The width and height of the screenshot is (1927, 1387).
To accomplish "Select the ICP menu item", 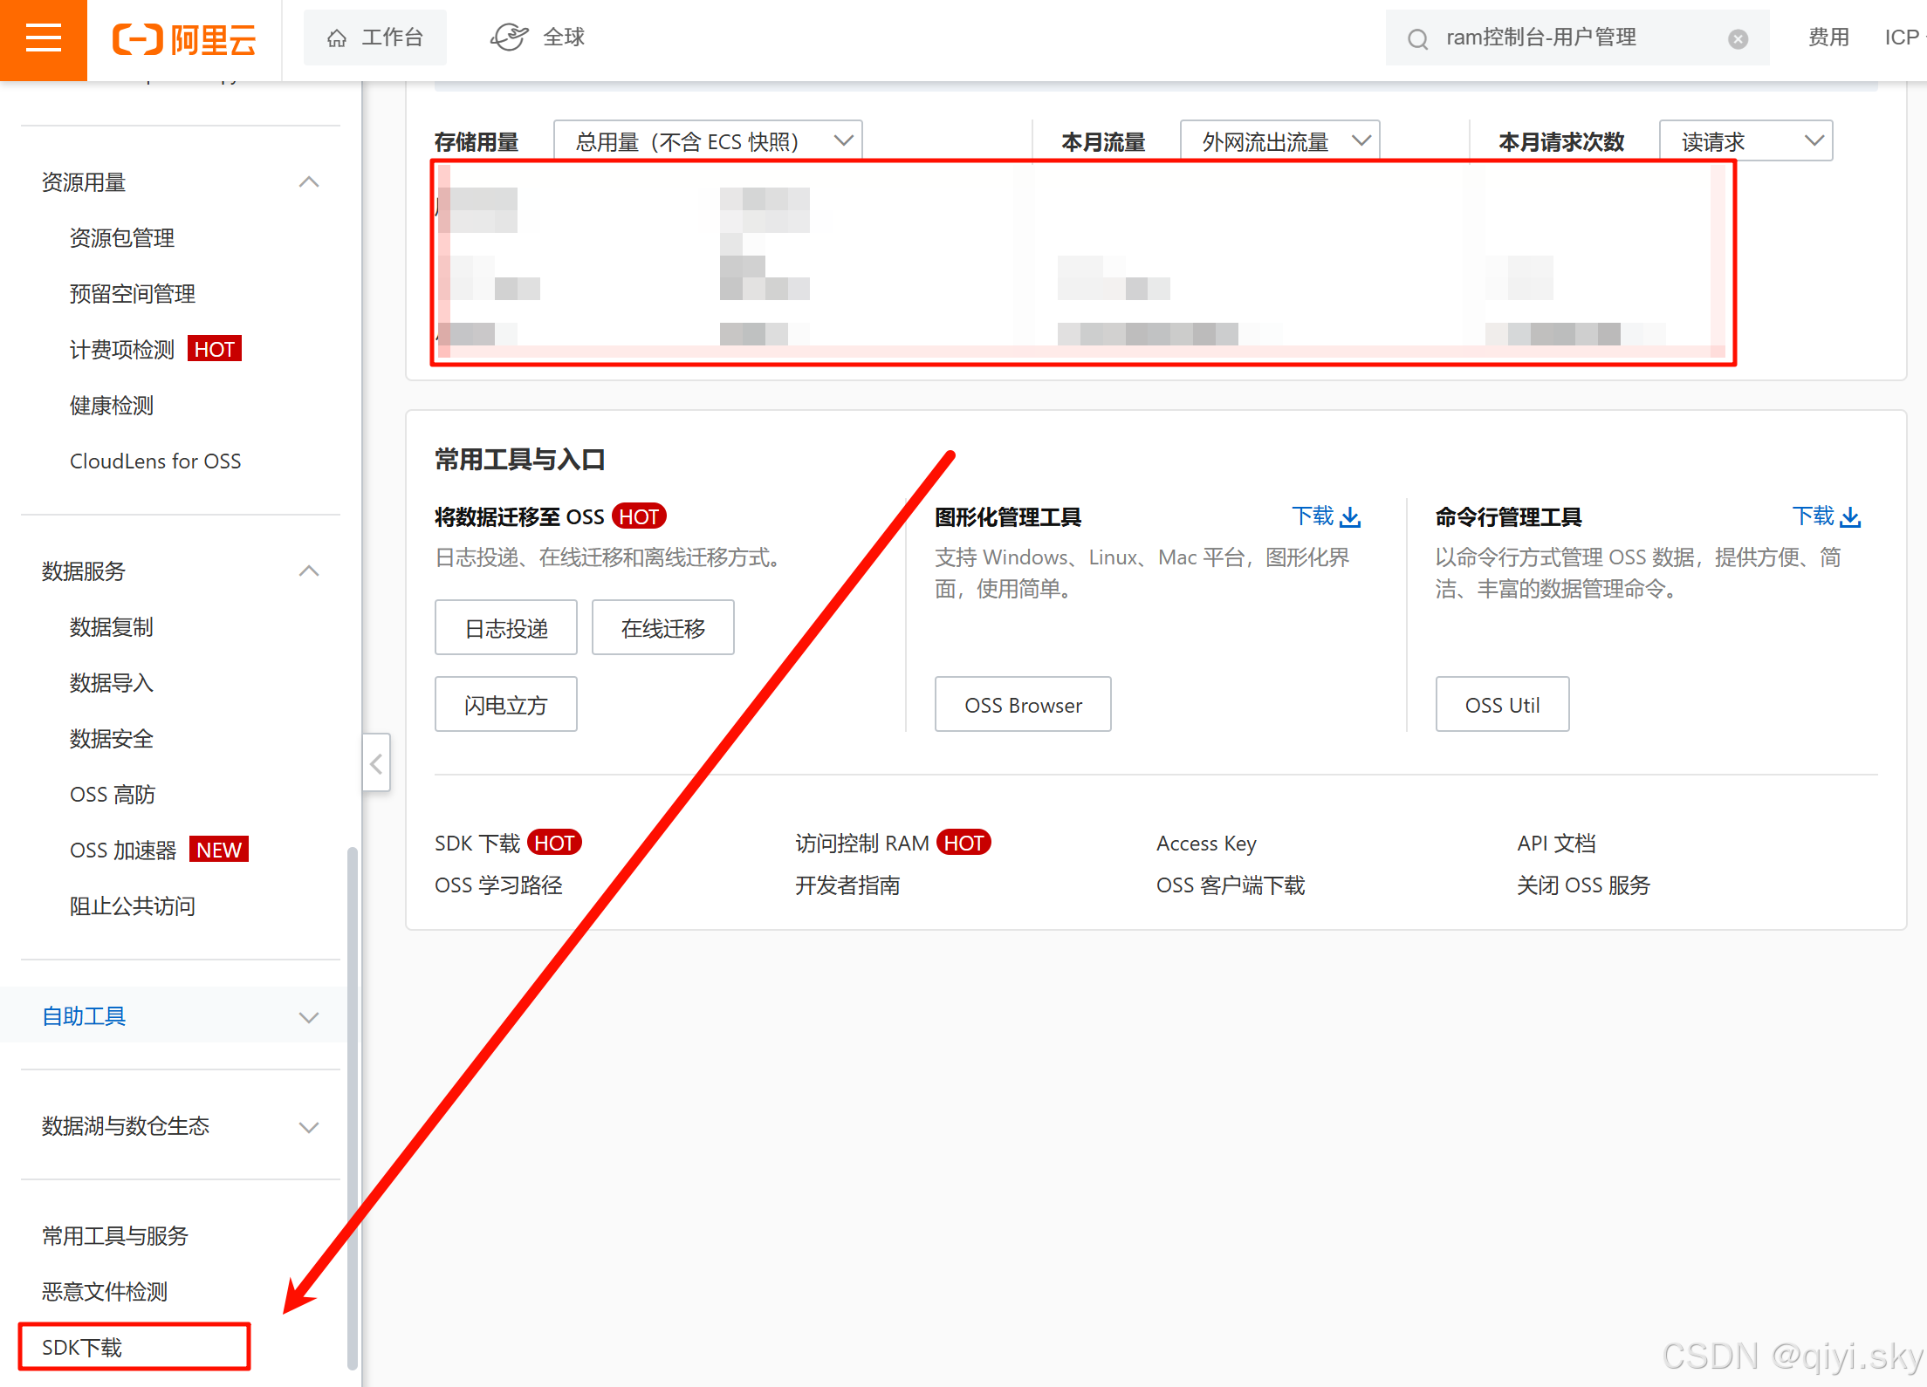I will (x=1902, y=38).
